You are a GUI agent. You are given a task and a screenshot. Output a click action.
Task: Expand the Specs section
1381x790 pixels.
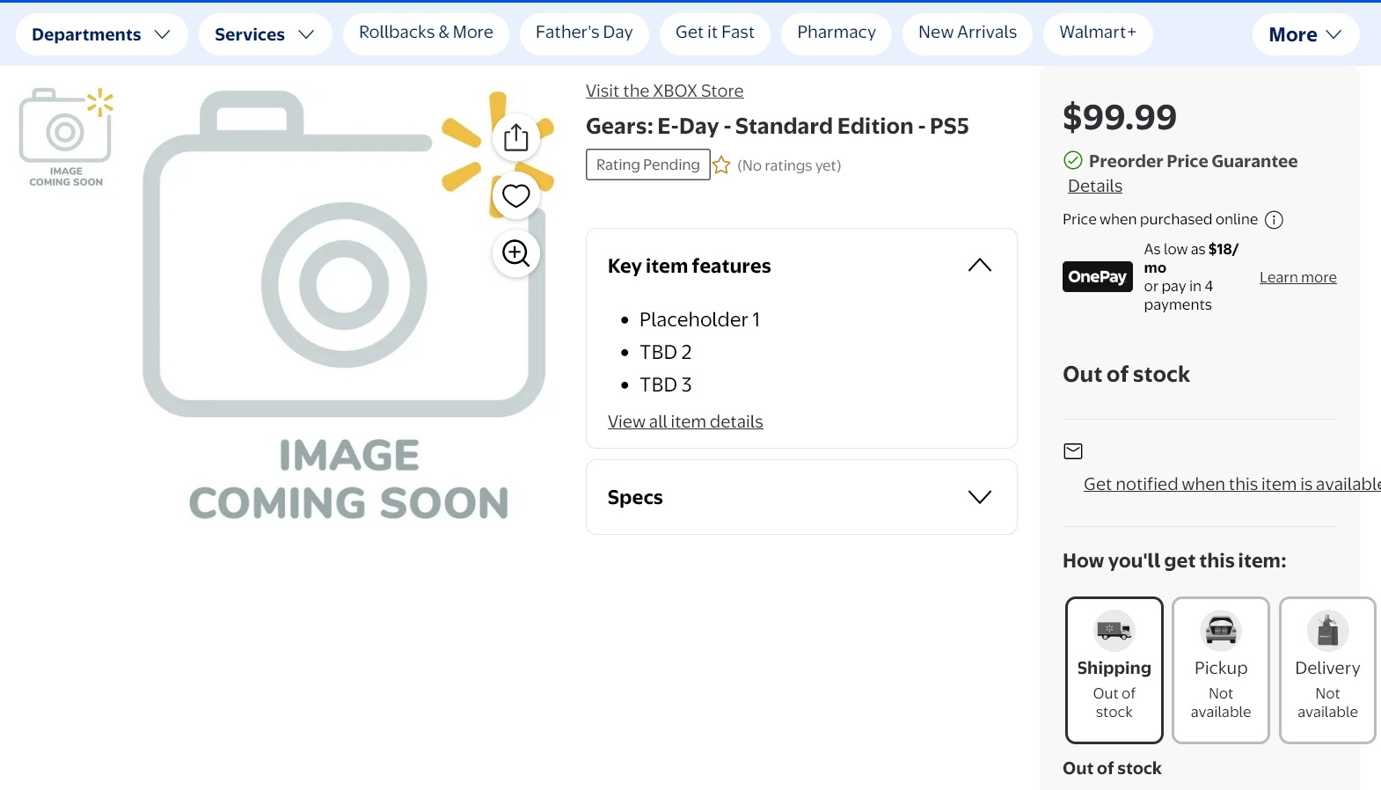979,497
